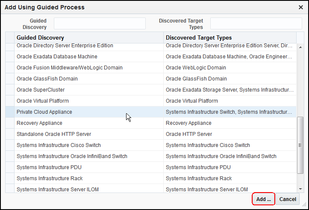Viewport: 309px width, 210px height.
Task: Click the dialog resize grip corner
Action: pyautogui.click(x=305, y=205)
